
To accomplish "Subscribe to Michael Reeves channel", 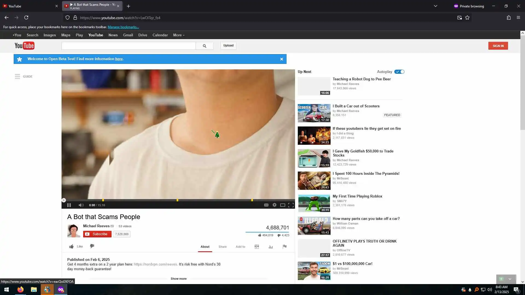I will tap(97, 234).
